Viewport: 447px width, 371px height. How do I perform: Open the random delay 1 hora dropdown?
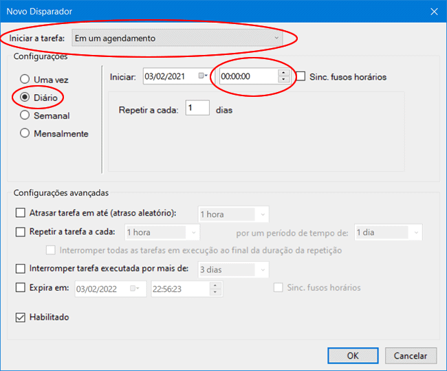click(233, 214)
